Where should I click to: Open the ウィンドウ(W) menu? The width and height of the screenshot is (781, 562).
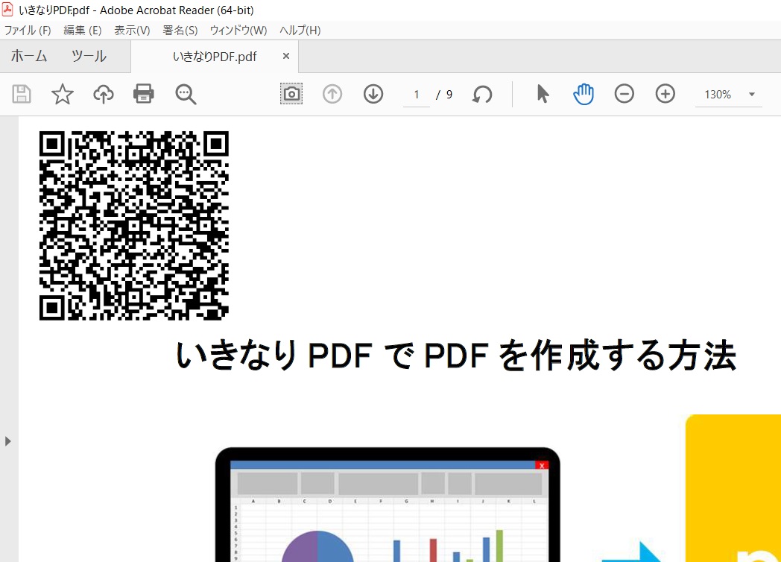(x=238, y=31)
